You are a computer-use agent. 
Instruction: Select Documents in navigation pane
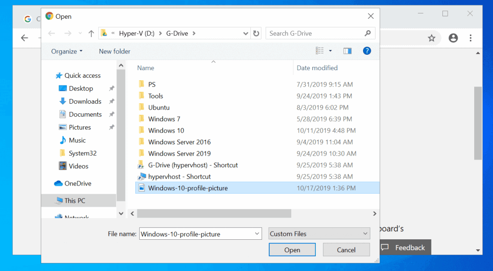[x=85, y=114]
